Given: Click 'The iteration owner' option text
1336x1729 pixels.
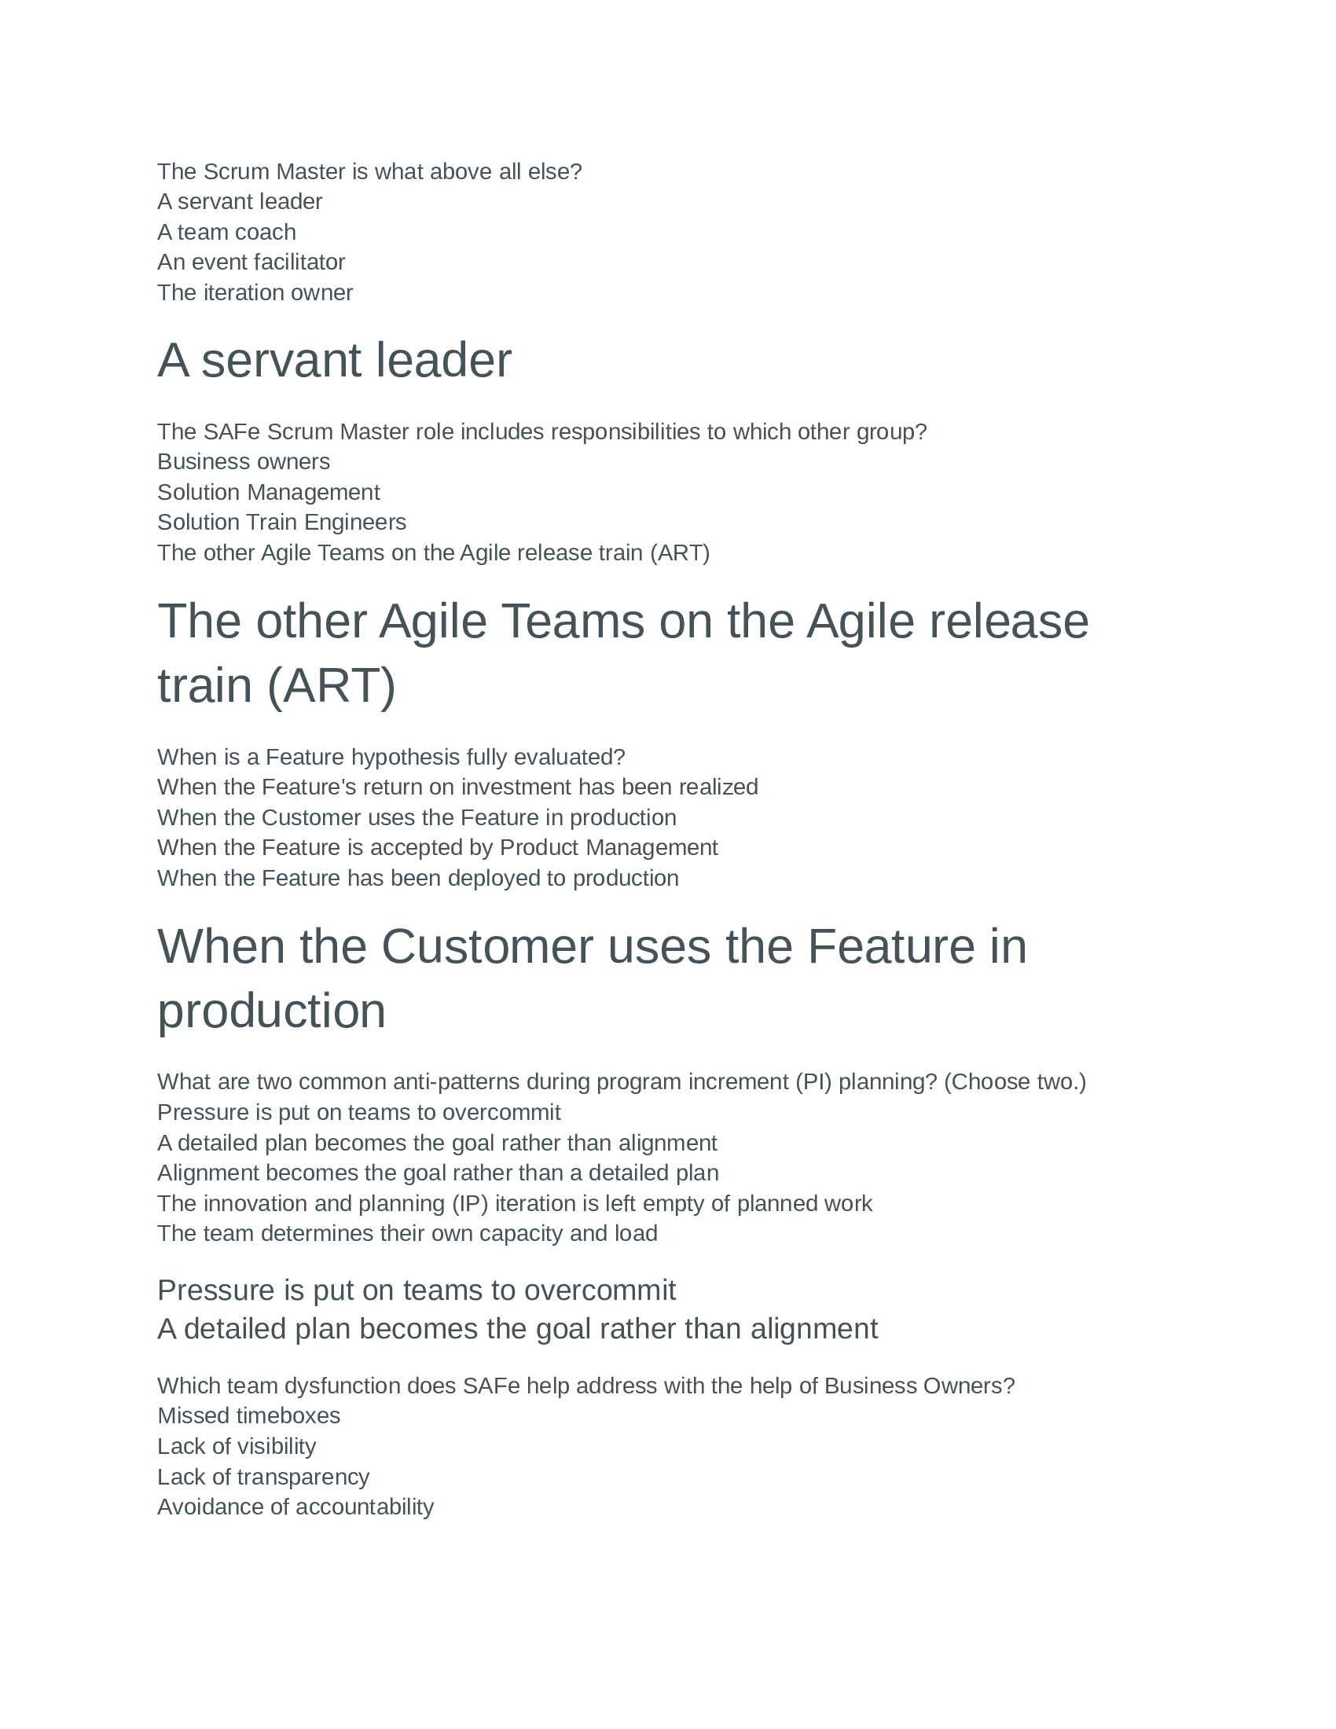Looking at the screenshot, I should click(255, 293).
